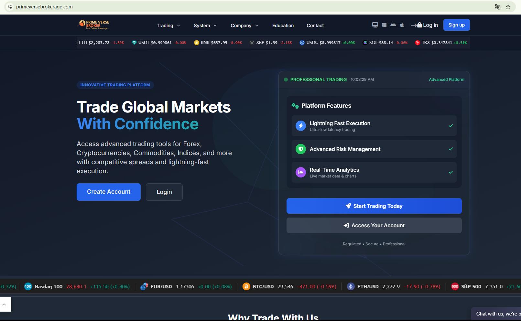
Task: Click the BNB coin icon in ticker
Action: point(197,43)
